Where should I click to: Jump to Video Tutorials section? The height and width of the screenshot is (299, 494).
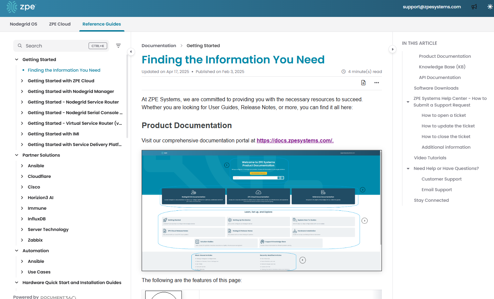pyautogui.click(x=430, y=158)
